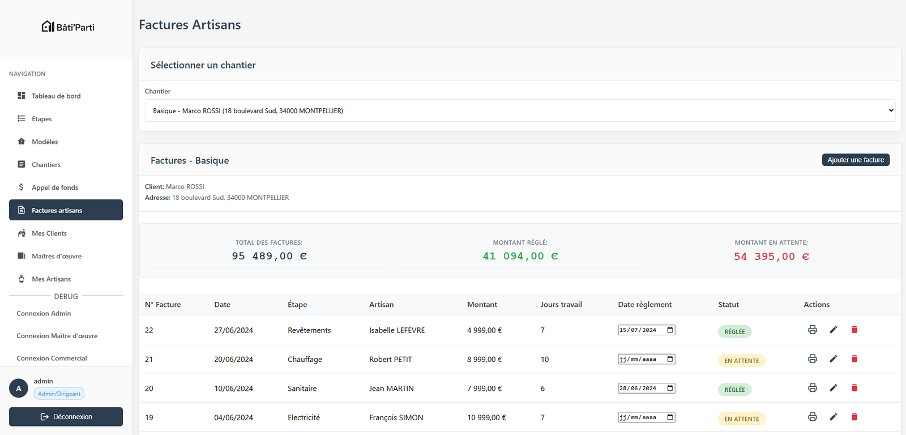The height and width of the screenshot is (435, 906).
Task: Delete invoice 20 using the trash icon
Action: [854, 388]
